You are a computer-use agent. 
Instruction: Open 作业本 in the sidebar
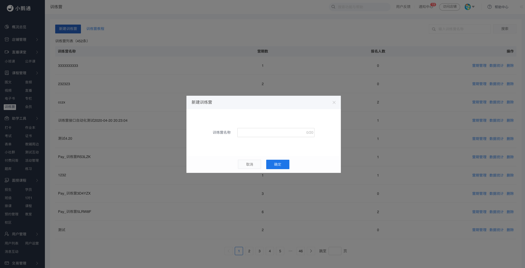(x=30, y=128)
